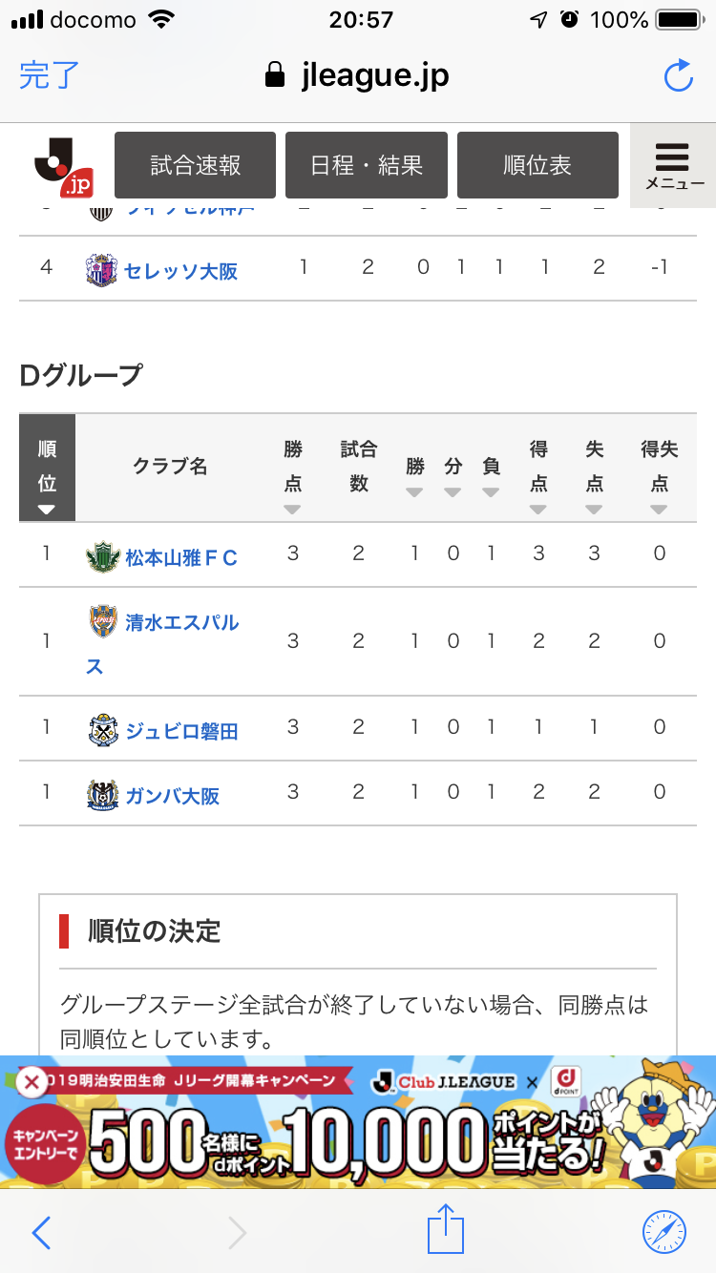Switch to the 日程・結果 tab
Screen dimensions: 716x1273
point(367,165)
